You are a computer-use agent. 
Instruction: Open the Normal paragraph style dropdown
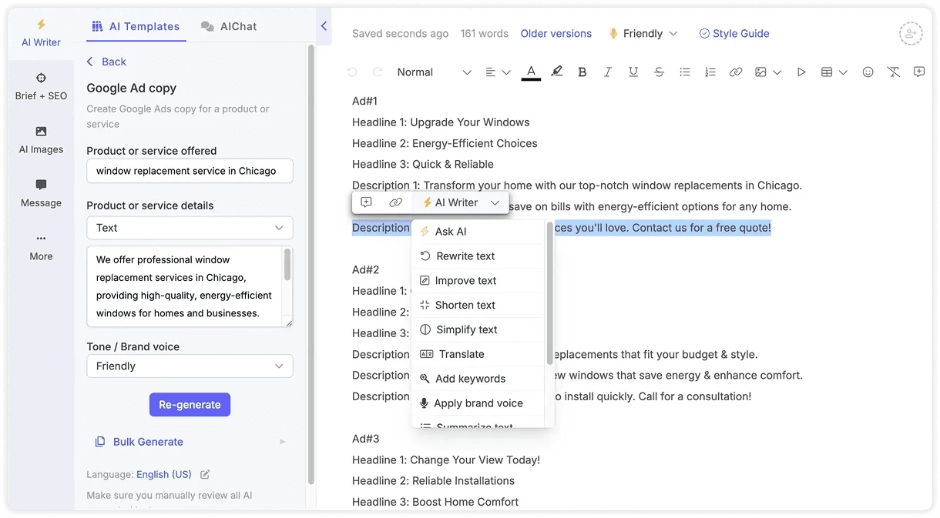click(434, 72)
